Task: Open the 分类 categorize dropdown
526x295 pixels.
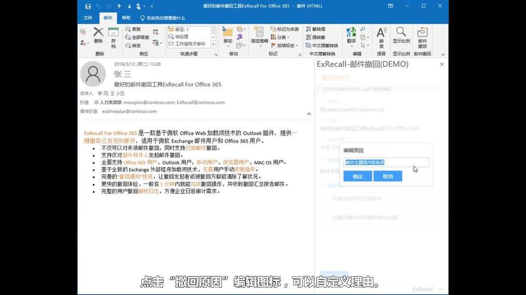Action: pyautogui.click(x=280, y=37)
